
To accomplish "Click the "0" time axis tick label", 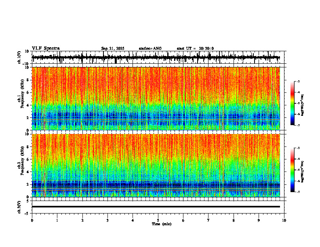I will pyautogui.click(x=32, y=220).
